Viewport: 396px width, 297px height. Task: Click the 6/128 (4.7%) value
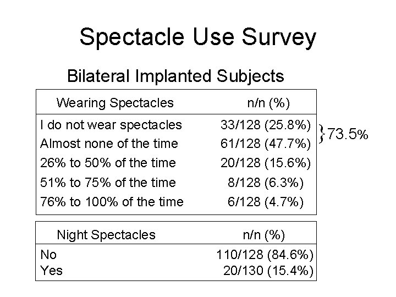click(x=266, y=202)
